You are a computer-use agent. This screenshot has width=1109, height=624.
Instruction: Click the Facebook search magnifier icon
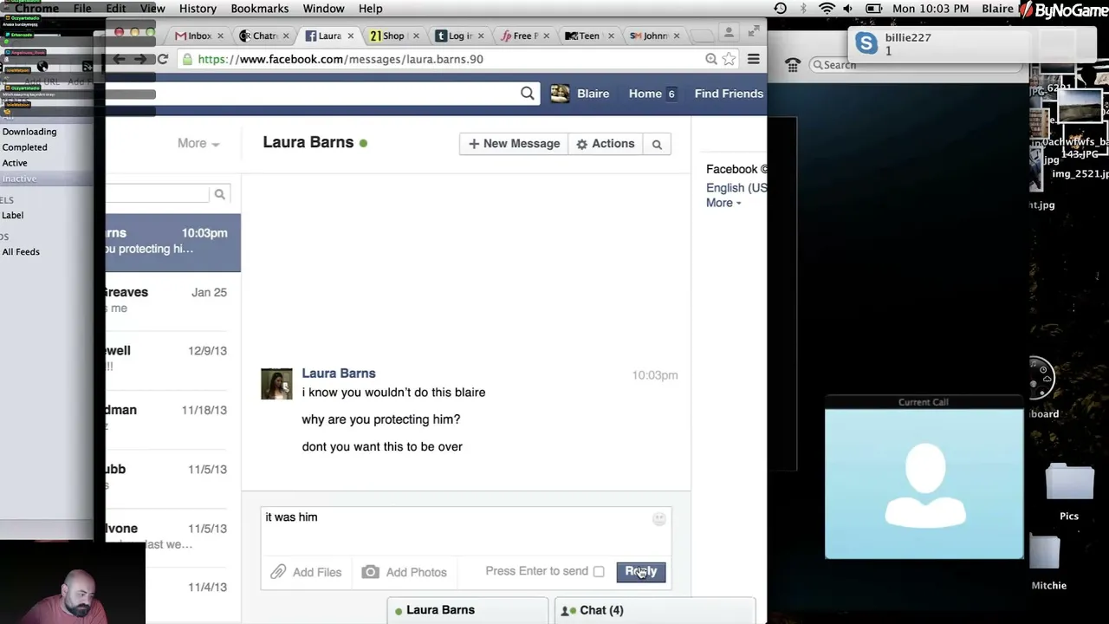tap(528, 94)
